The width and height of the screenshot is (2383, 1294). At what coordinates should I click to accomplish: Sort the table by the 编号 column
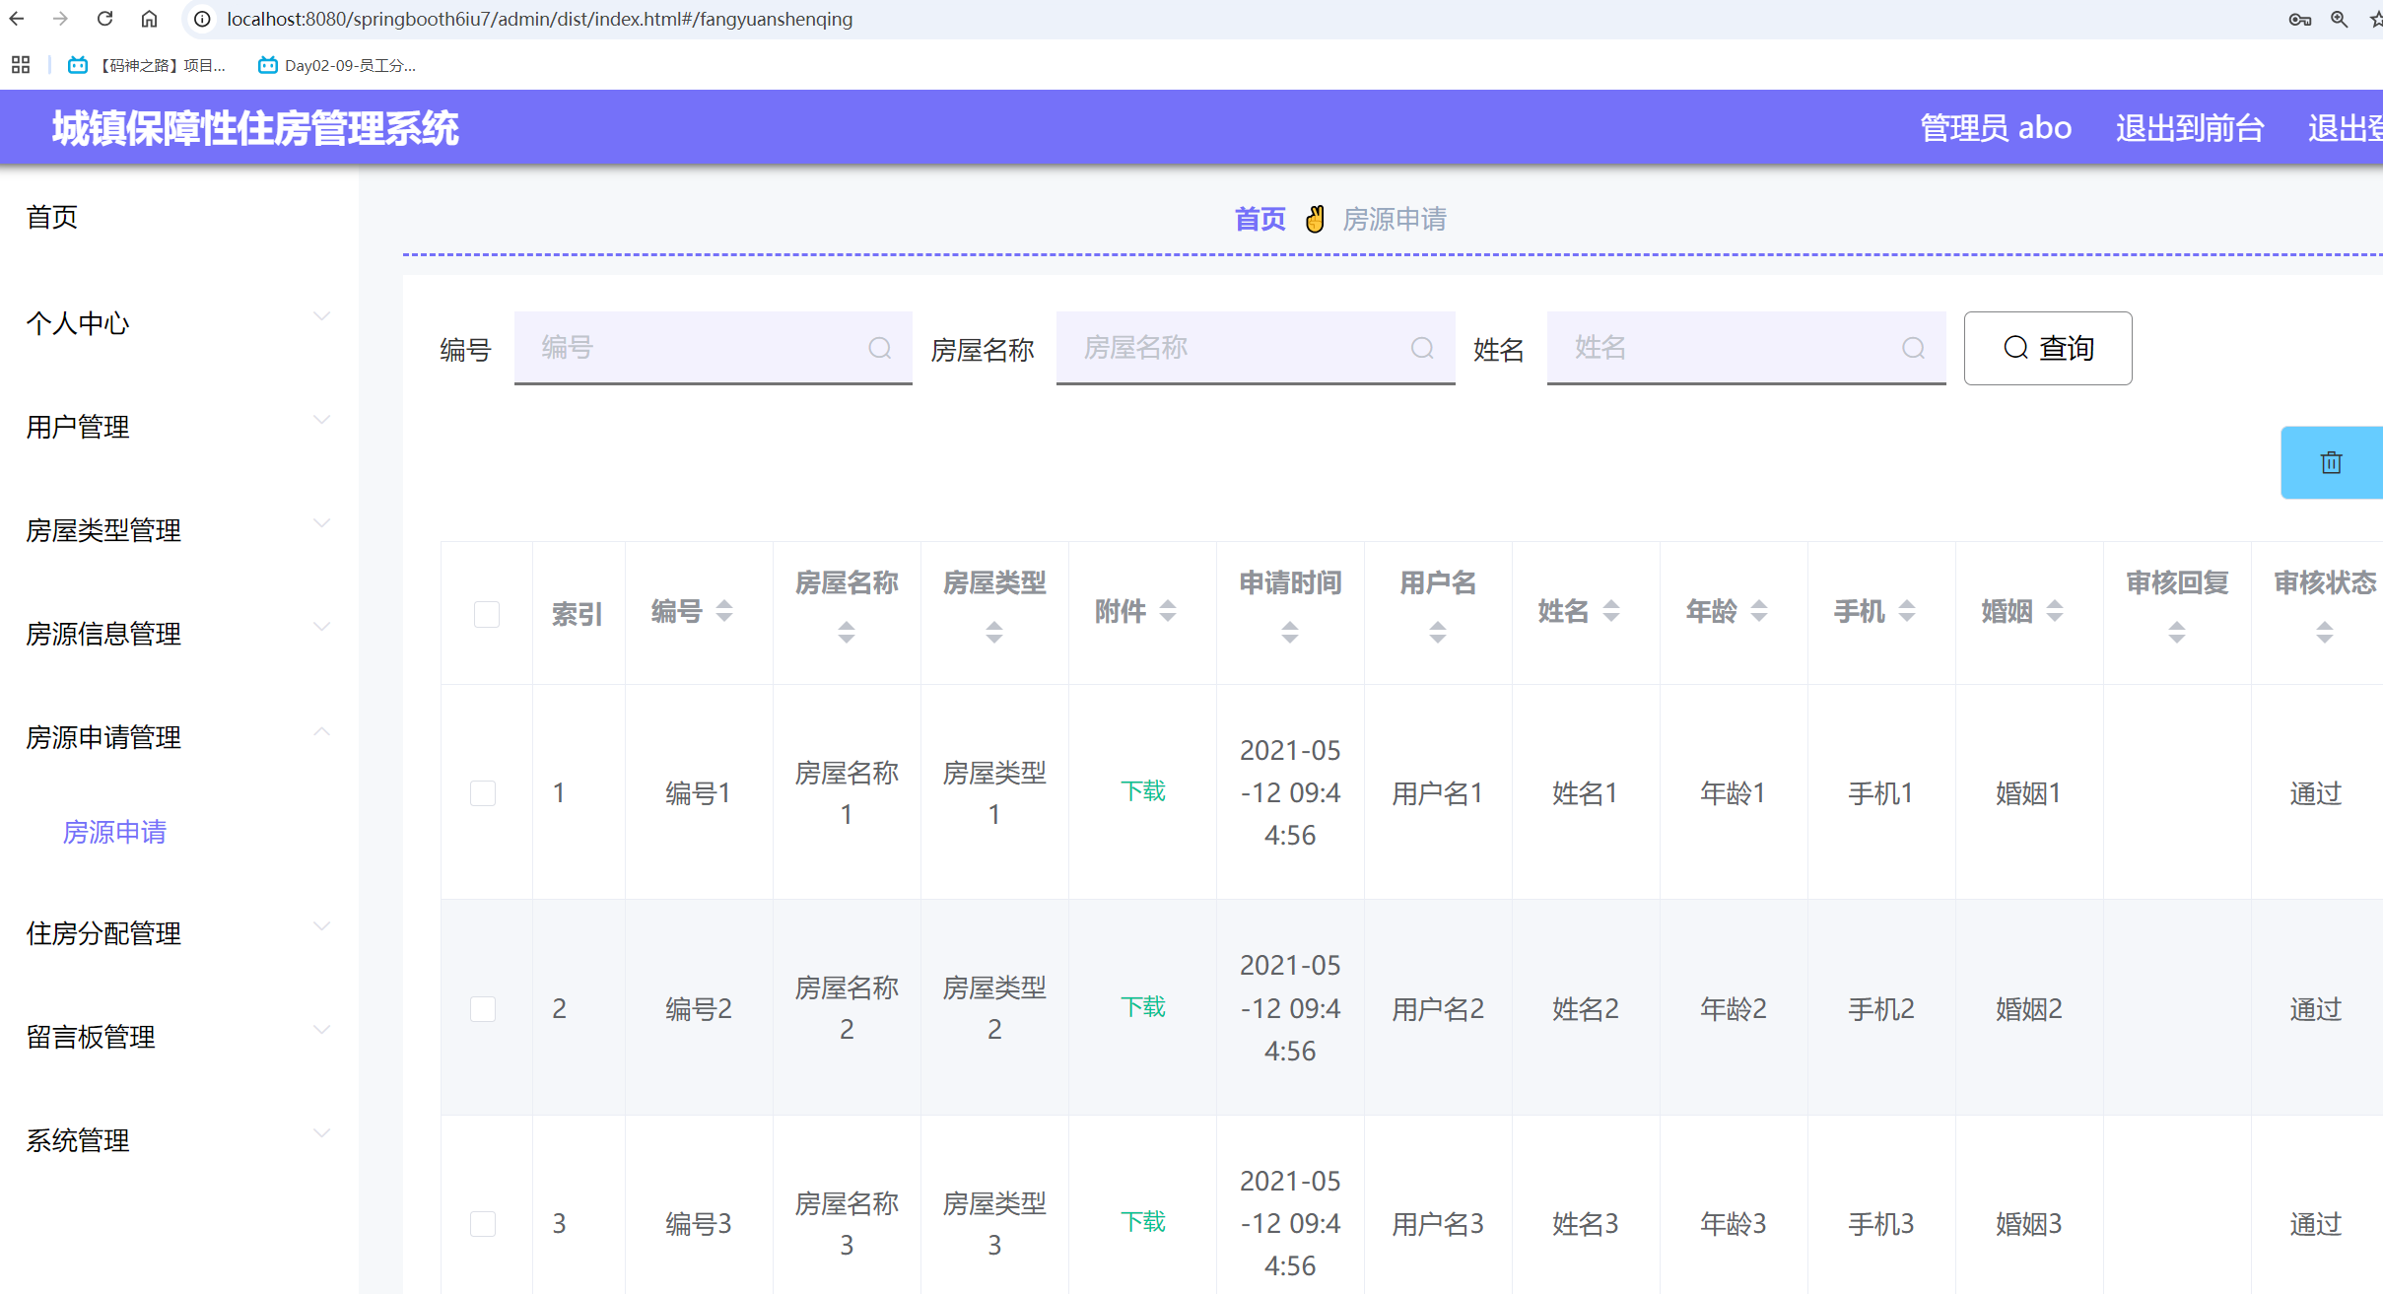pos(724,611)
